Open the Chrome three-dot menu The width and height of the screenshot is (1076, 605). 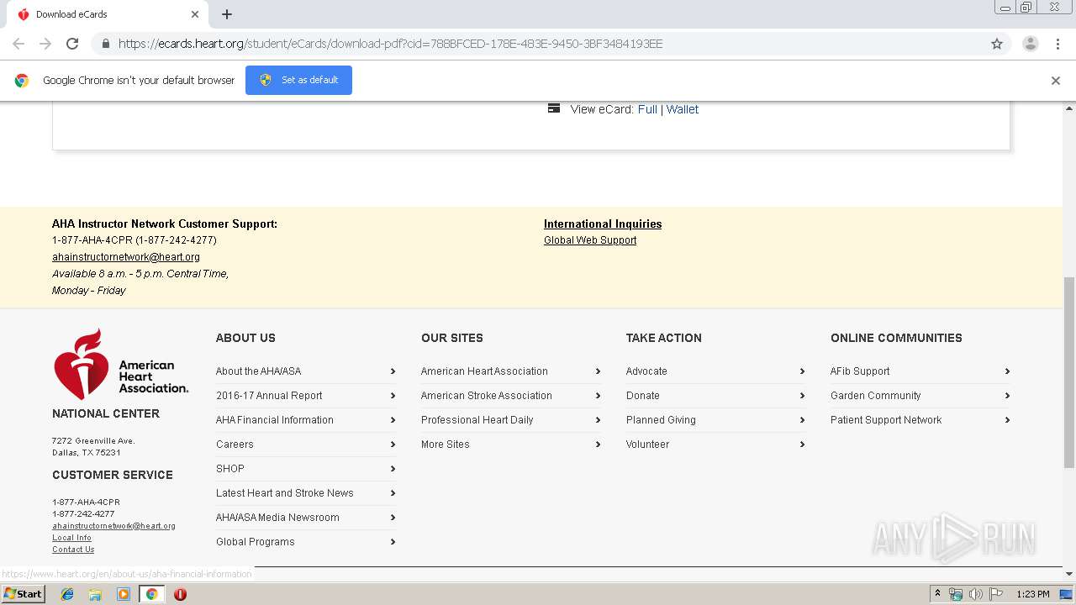(x=1058, y=44)
